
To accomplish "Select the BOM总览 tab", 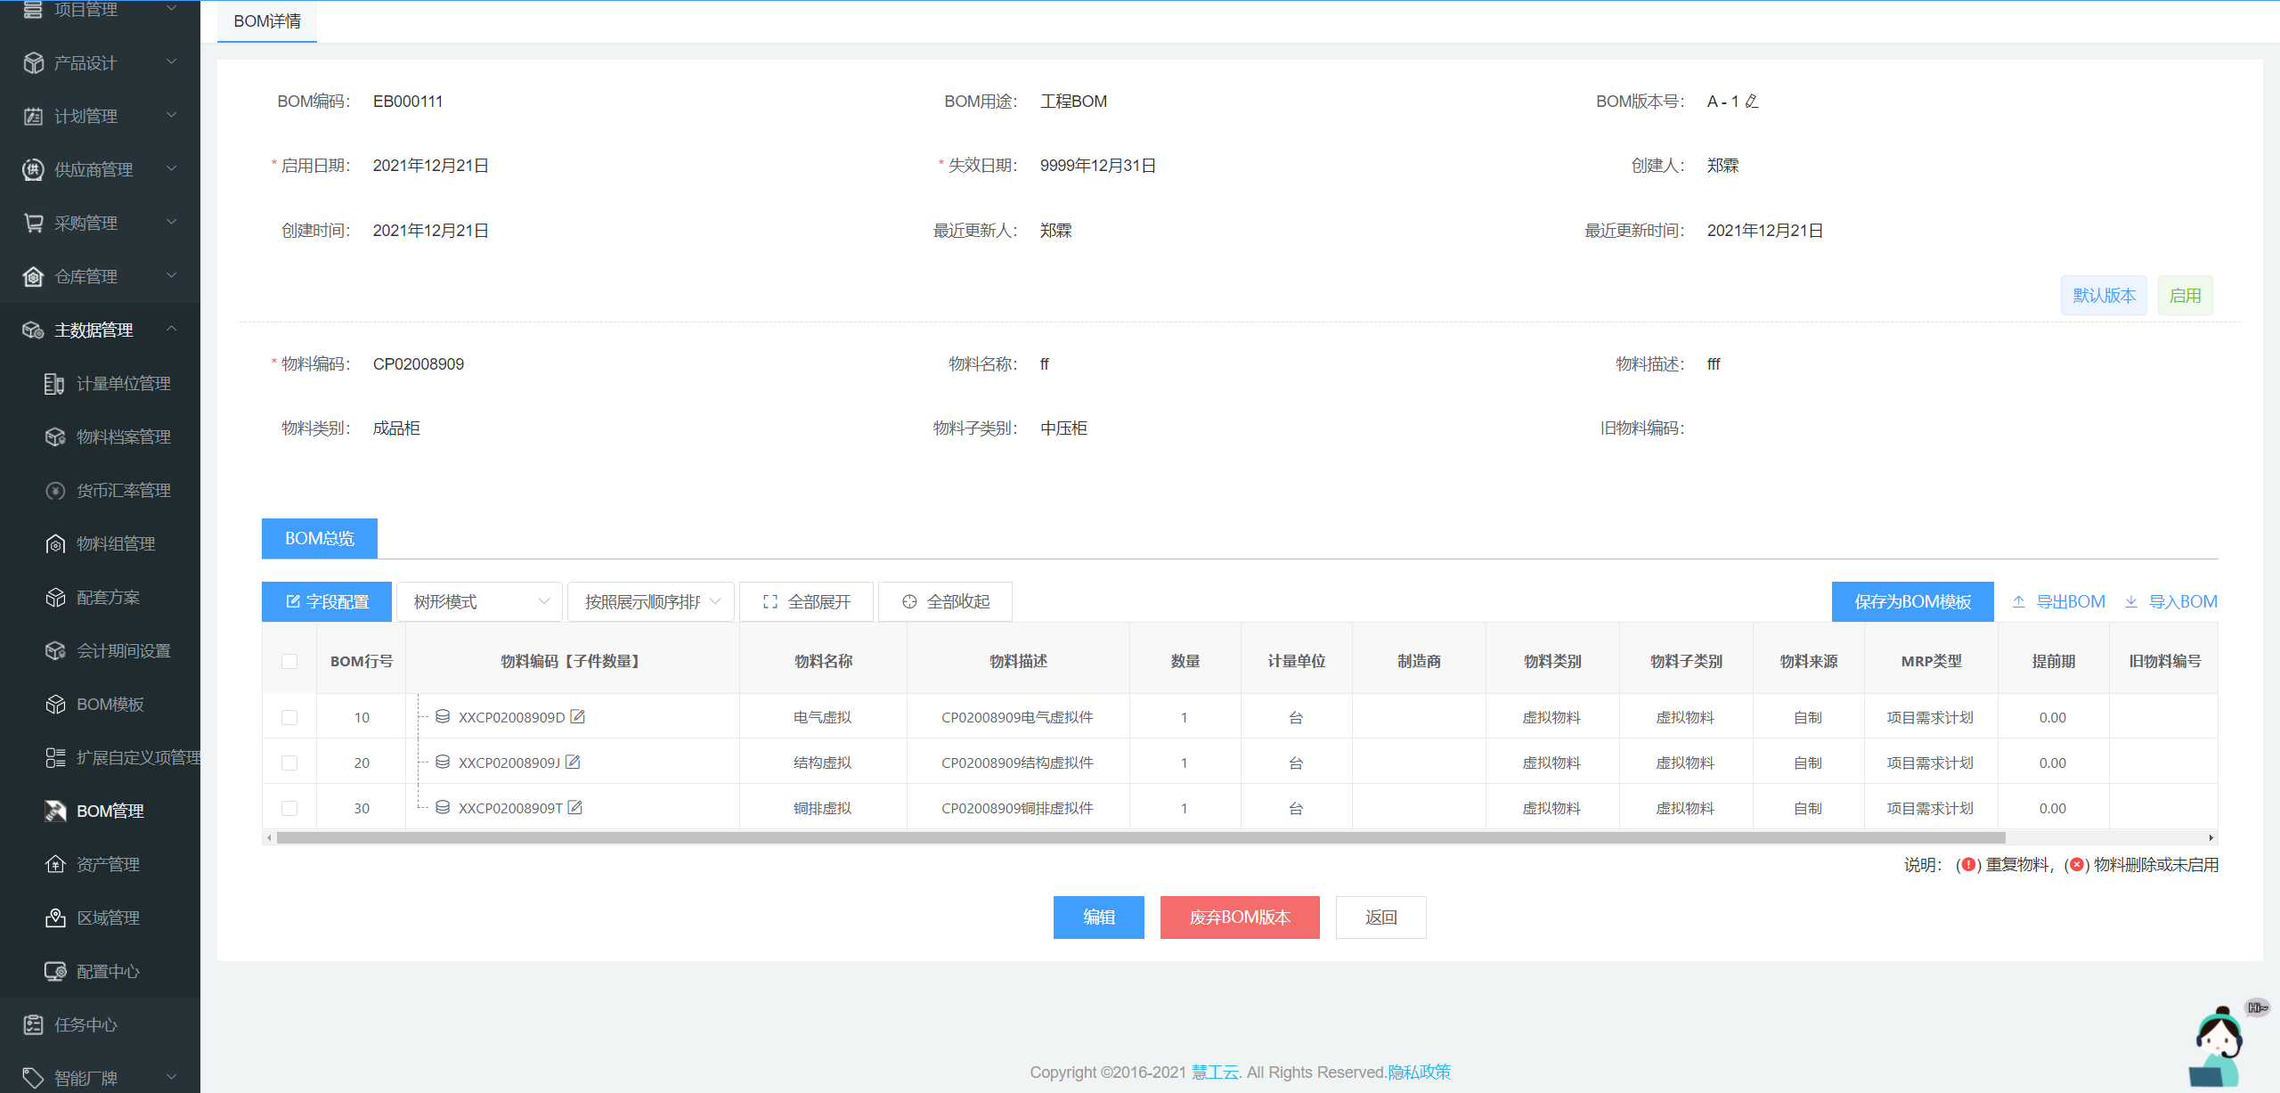I will tap(319, 539).
